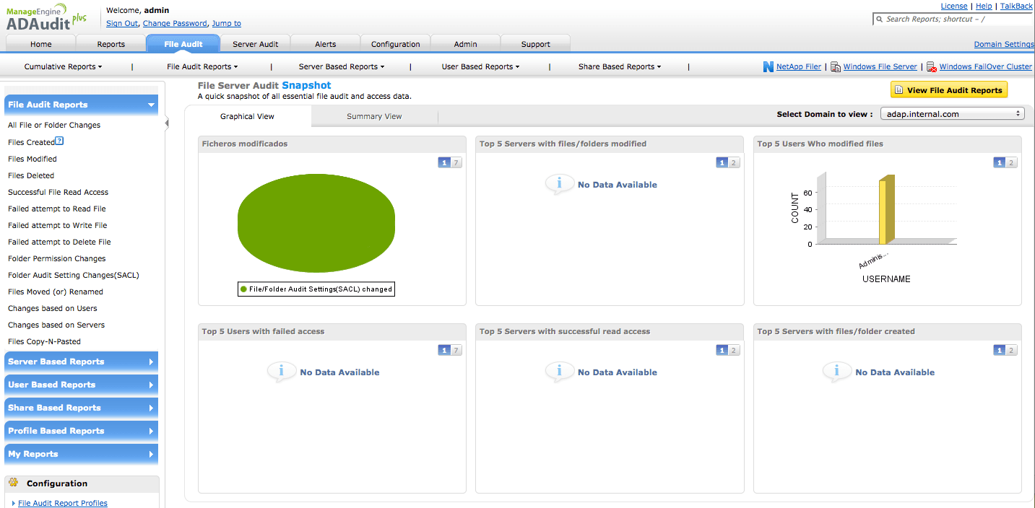The image size is (1035, 508).
Task: Click the Windows FailOver Cluster icon
Action: coord(932,67)
